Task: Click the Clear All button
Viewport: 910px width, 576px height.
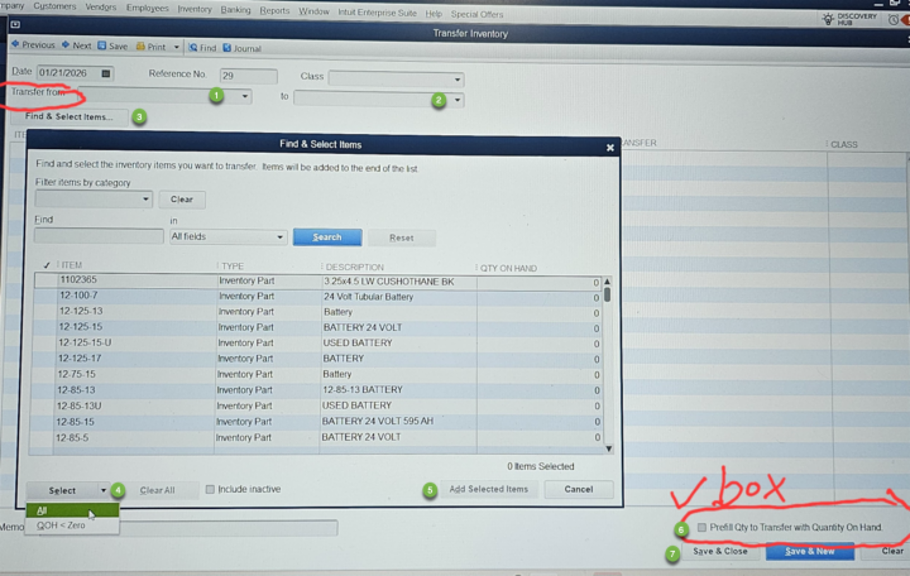Action: [157, 490]
